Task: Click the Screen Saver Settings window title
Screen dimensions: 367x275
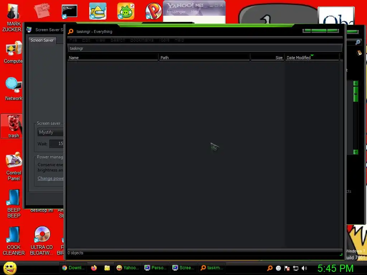Action: coord(49,30)
